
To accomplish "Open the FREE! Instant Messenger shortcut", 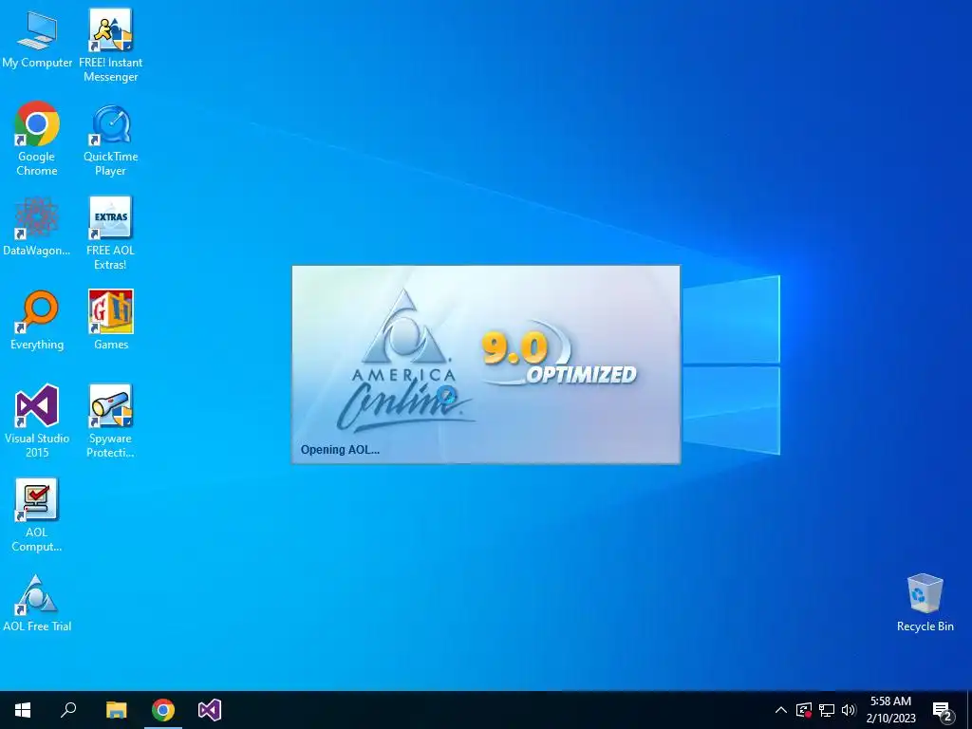I will coord(110,46).
